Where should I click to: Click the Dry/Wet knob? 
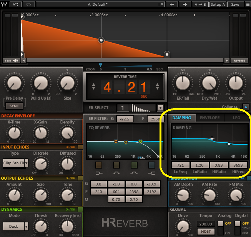tap(209, 83)
